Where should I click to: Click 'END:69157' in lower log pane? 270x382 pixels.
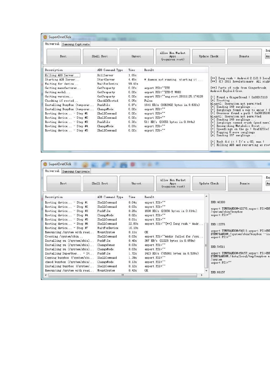pyautogui.click(x=218, y=272)
